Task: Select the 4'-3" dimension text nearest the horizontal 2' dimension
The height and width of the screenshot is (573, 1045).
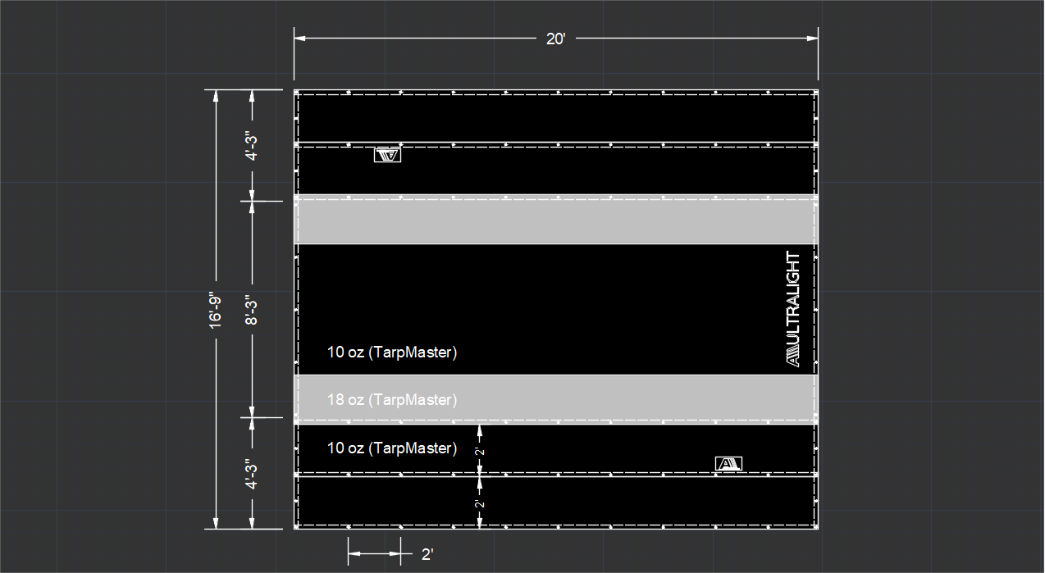Action: coord(252,474)
